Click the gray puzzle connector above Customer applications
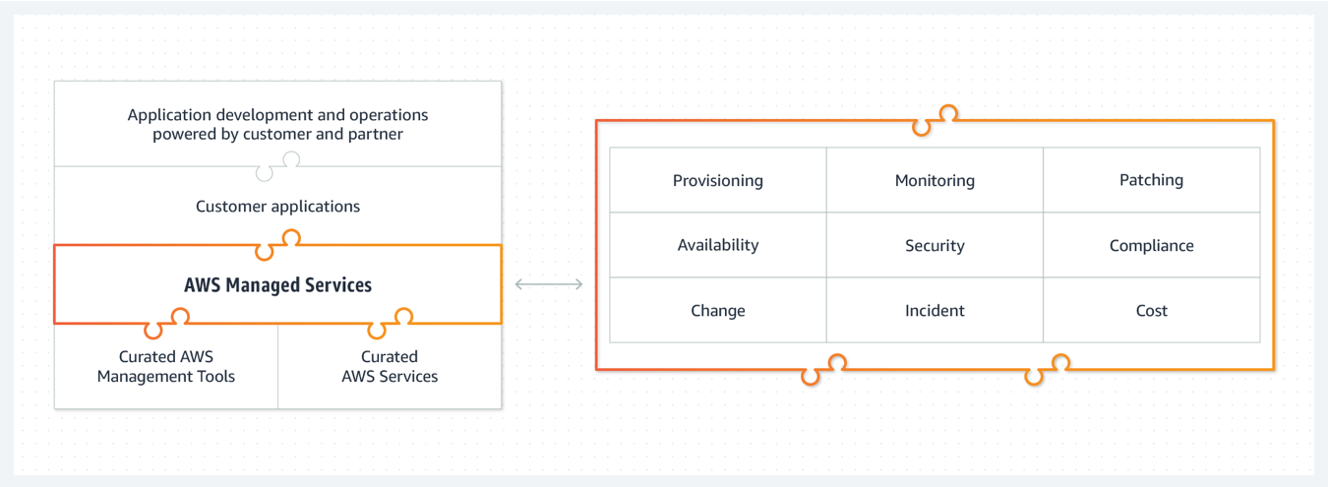The width and height of the screenshot is (1328, 487). [277, 166]
